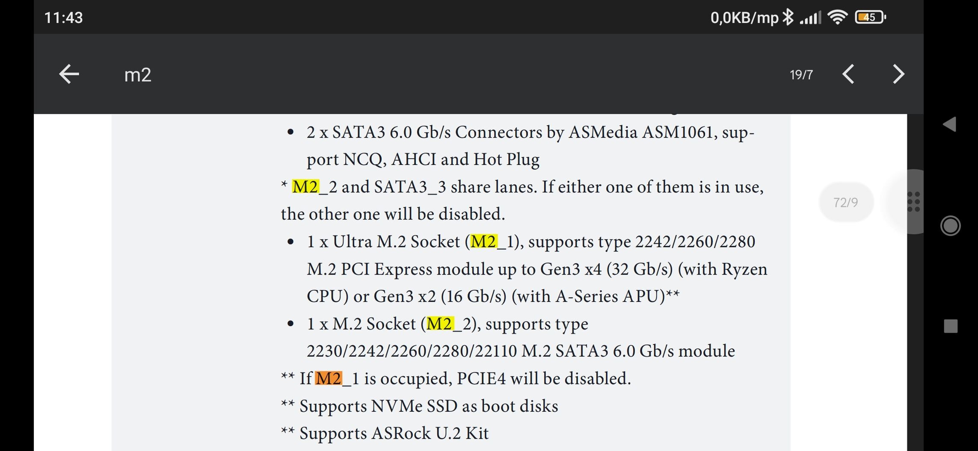978x451 pixels.
Task: Tap the Wi-Fi status icon
Action: [837, 18]
